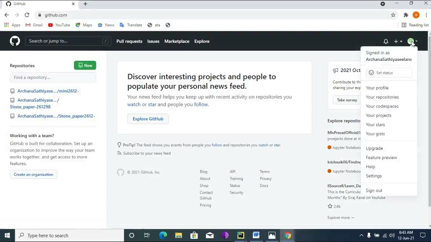
Task: Open Chrome three-dot menu
Action: pos(426,15)
